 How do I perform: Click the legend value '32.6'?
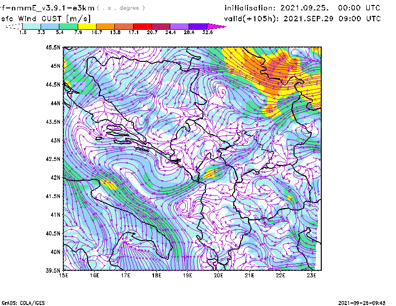click(207, 32)
